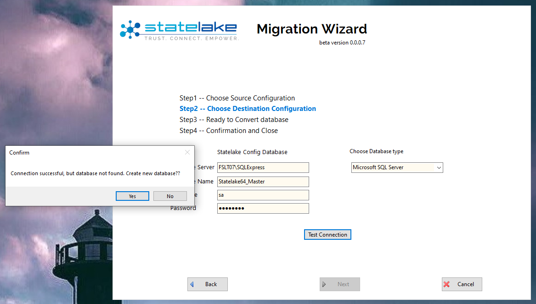
Task: Click the Password input field
Action: (263, 209)
